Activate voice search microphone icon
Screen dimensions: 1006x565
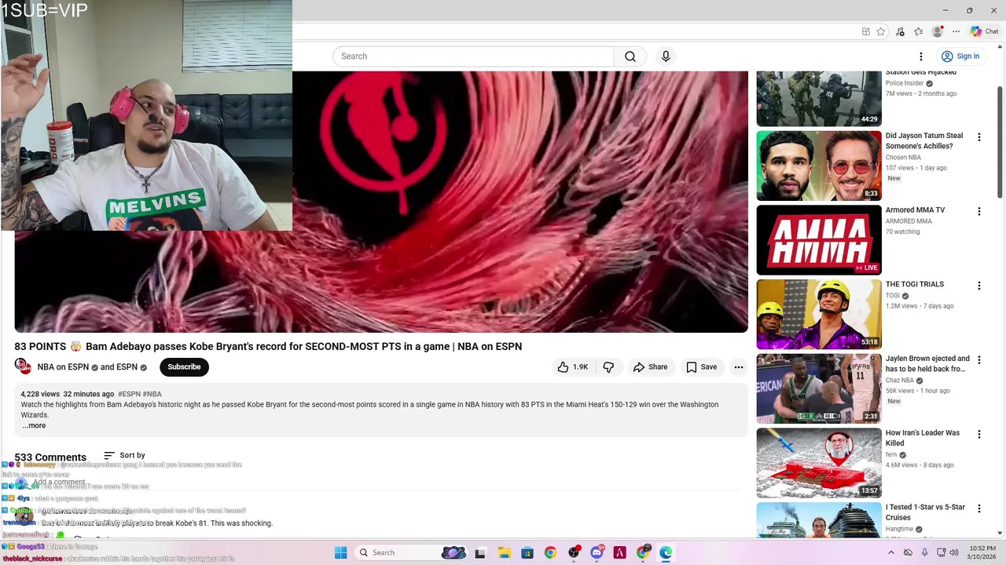(x=666, y=56)
